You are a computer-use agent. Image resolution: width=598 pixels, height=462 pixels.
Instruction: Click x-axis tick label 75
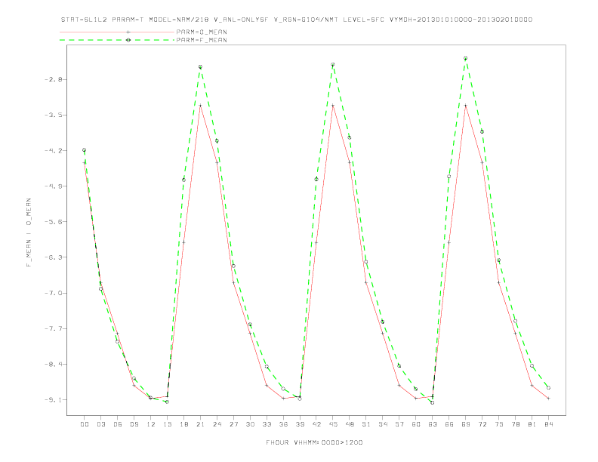coord(499,424)
